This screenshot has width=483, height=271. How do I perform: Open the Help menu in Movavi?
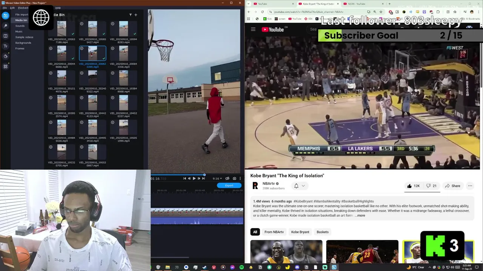pos(58,8)
